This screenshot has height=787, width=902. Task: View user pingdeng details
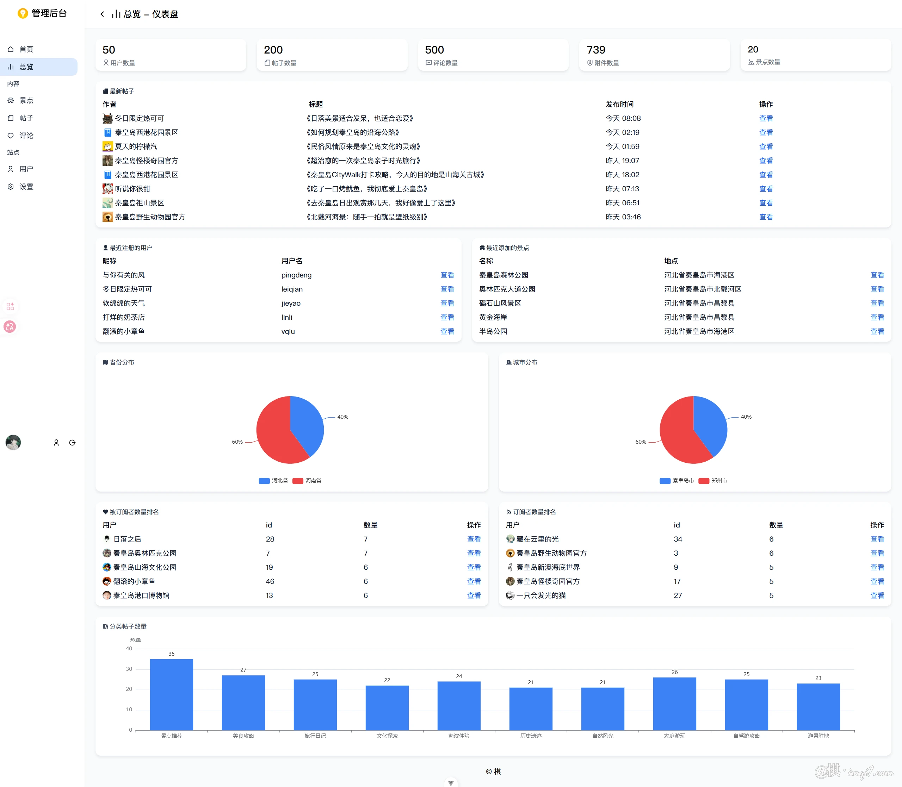coord(447,275)
